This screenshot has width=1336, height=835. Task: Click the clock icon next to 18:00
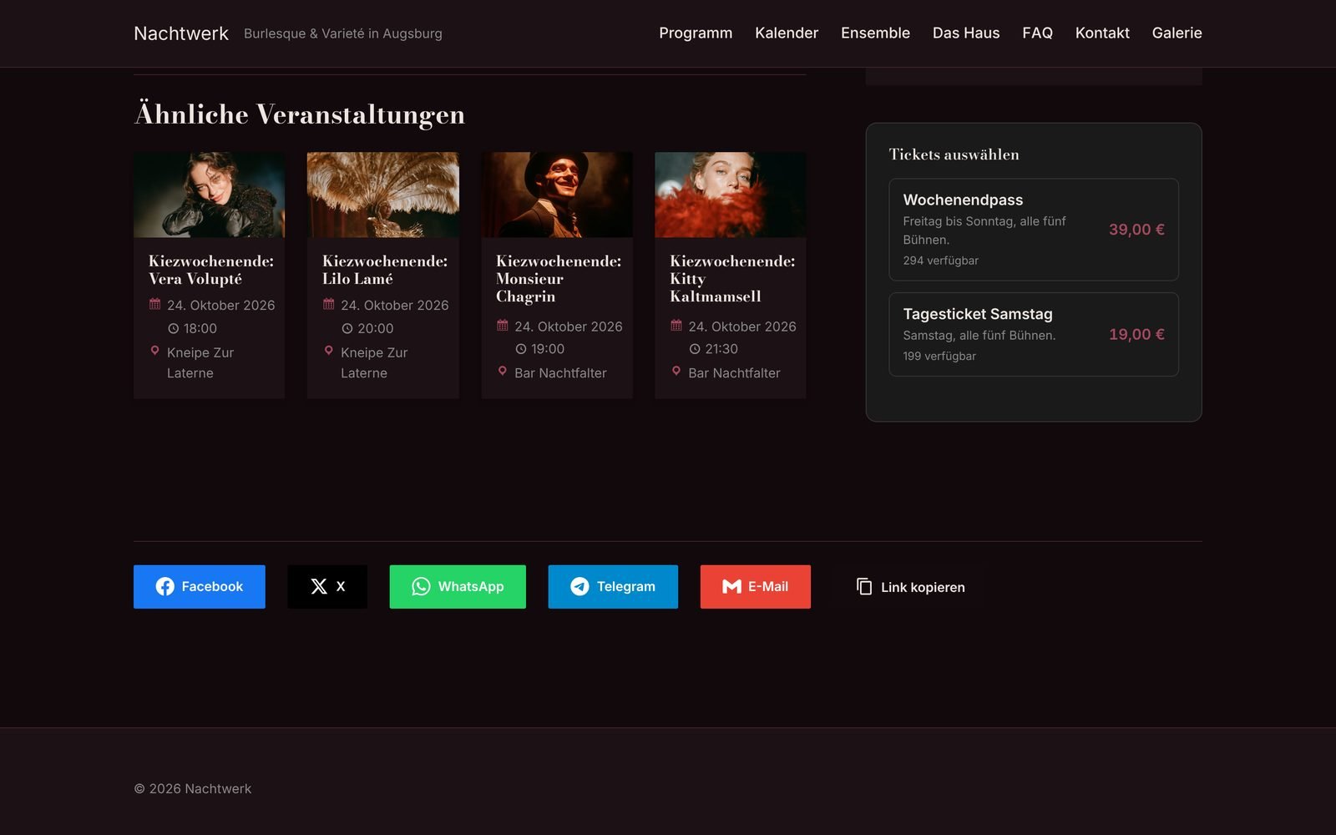click(173, 329)
